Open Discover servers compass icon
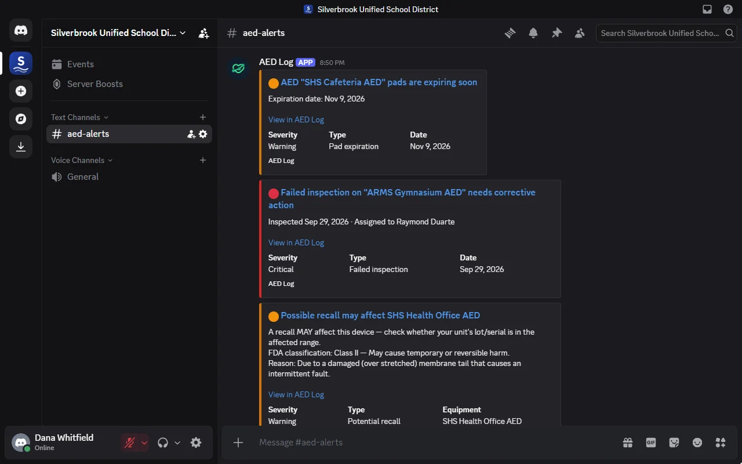 21,119
